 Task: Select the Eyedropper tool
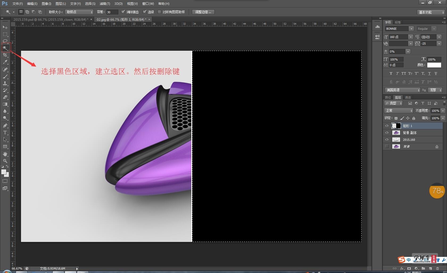(x=5, y=62)
